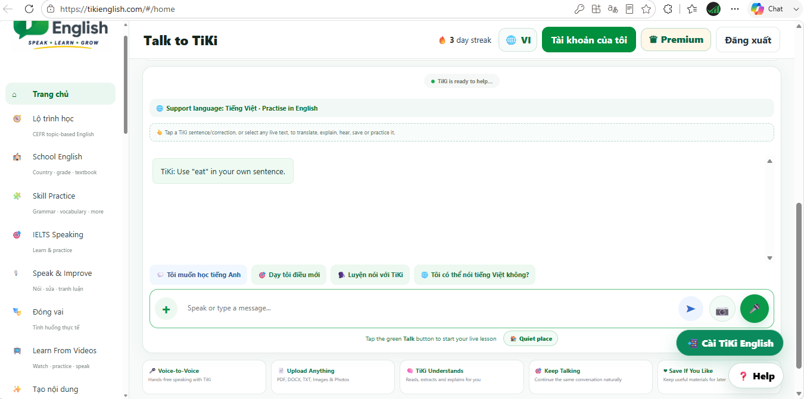Click Đăng xuất to log out

click(x=748, y=40)
